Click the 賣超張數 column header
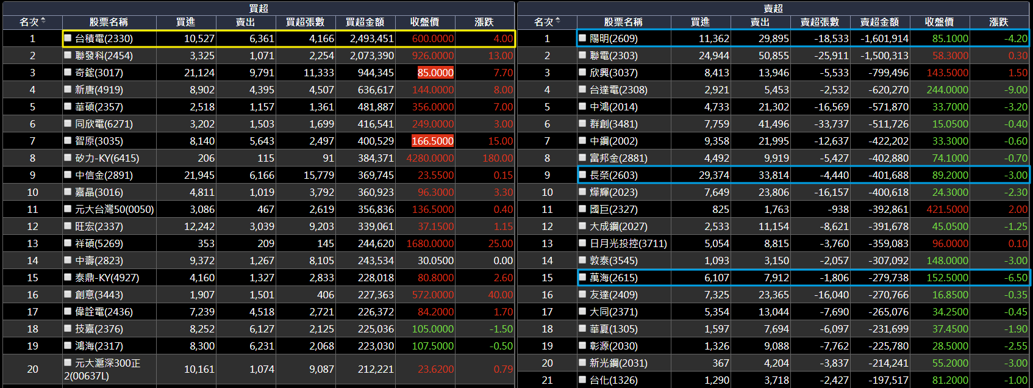Screen dimensions: 1033x388 [x=820, y=22]
